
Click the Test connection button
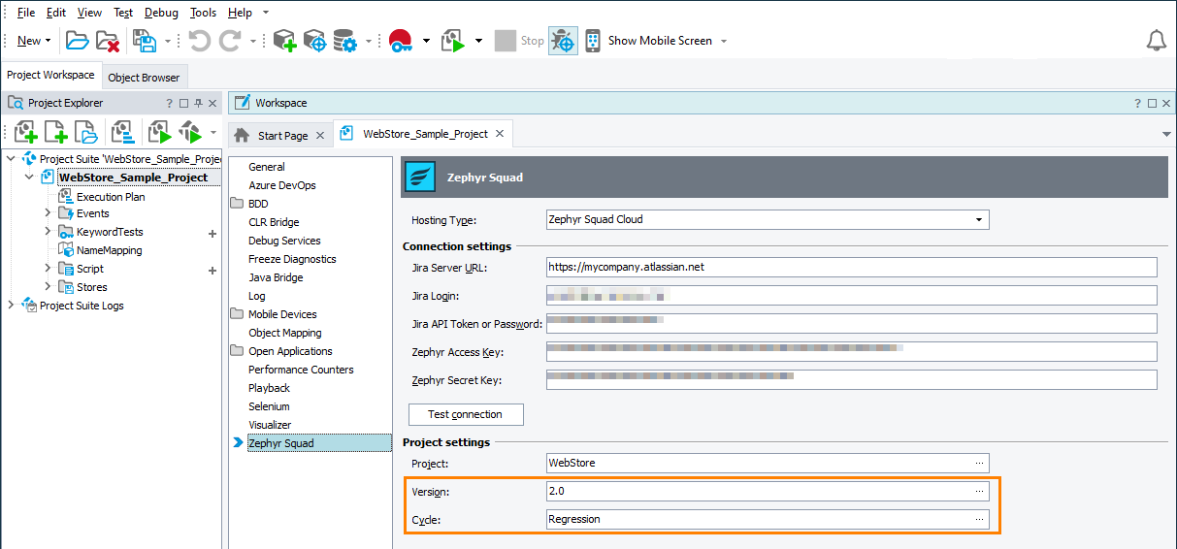(466, 414)
